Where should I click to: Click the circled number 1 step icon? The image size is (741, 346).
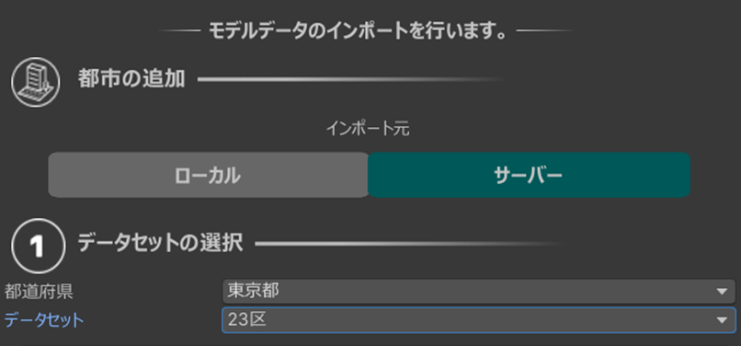pos(38,246)
